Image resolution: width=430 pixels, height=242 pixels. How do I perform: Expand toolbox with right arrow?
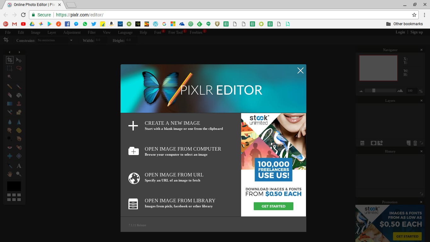[19, 52]
